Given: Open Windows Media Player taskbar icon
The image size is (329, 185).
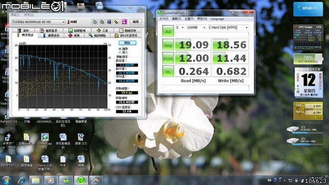Looking at the screenshot, I should pos(50,180).
